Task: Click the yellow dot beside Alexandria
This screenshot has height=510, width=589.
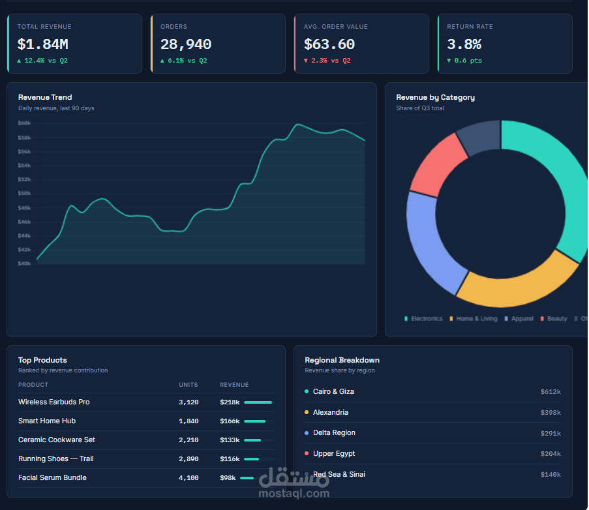Action: point(307,412)
